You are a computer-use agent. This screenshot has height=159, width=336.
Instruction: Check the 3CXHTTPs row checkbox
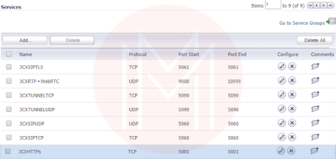click(x=8, y=151)
